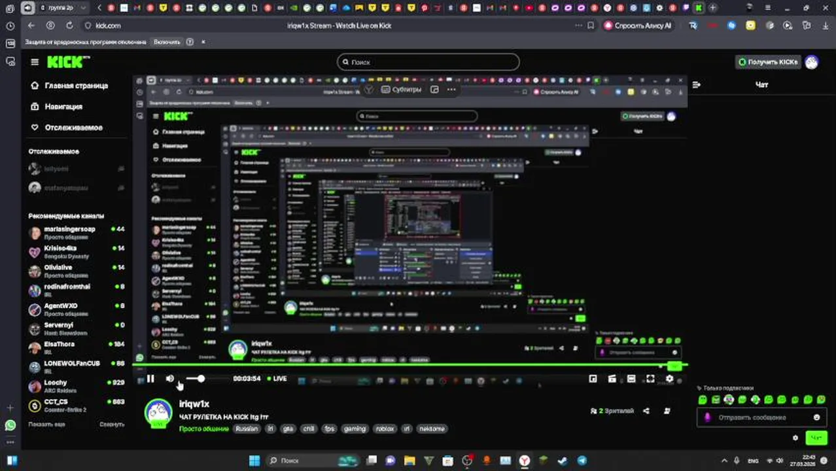836x471 pixels.
Task: Open Olivialive recommended channel
Action: pos(77,271)
